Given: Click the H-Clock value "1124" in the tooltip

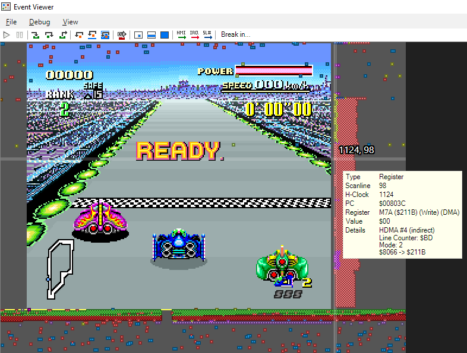Looking at the screenshot, I should (x=386, y=195).
